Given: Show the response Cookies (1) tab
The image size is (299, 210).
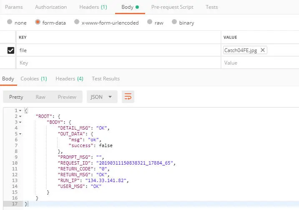Looking at the screenshot, I should tap(34, 79).
